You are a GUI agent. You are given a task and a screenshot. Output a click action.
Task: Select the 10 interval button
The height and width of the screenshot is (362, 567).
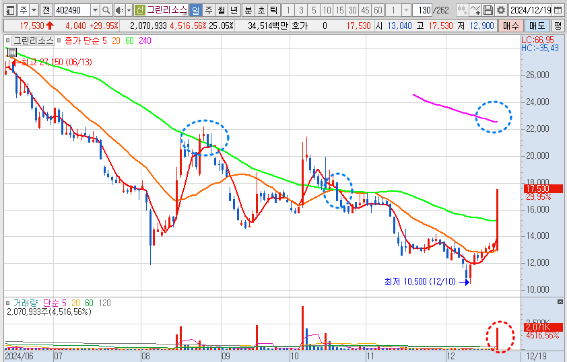tap(327, 10)
